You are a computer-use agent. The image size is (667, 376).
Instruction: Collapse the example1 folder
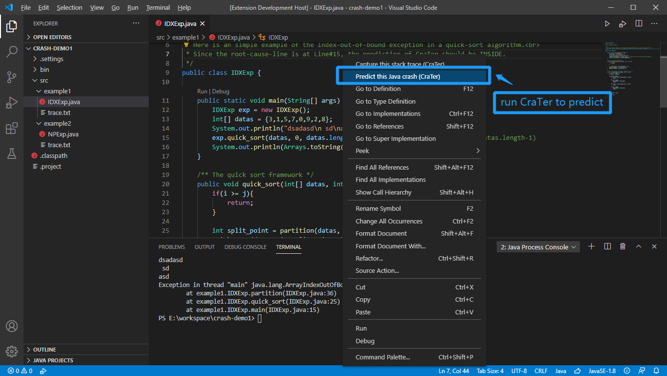86,91
